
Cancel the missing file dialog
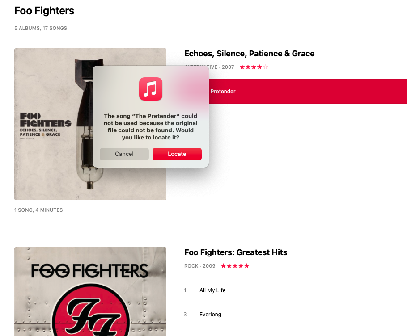(124, 154)
